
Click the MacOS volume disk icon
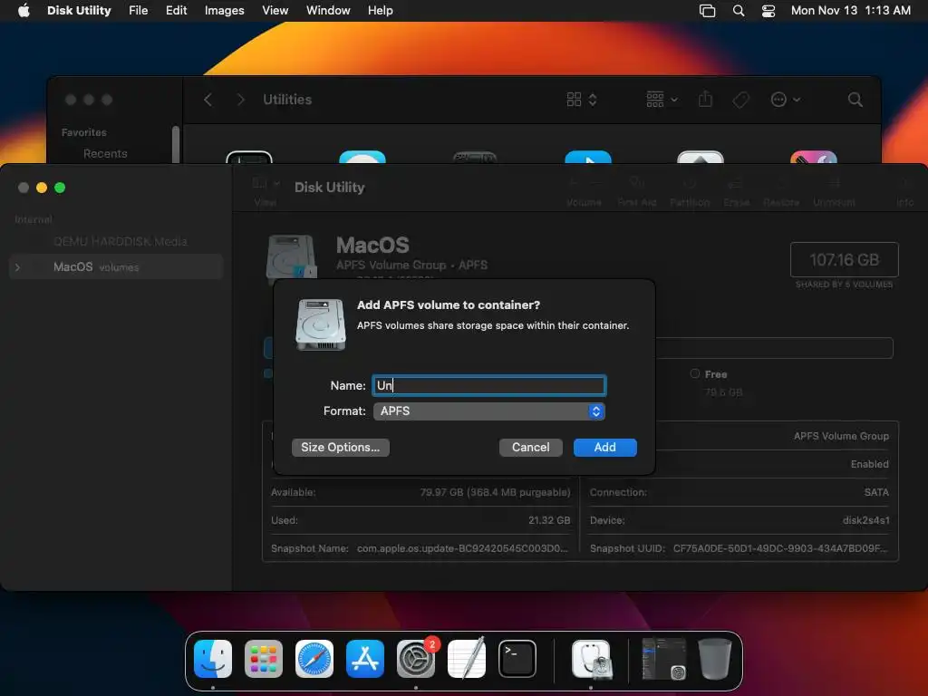tap(292, 256)
